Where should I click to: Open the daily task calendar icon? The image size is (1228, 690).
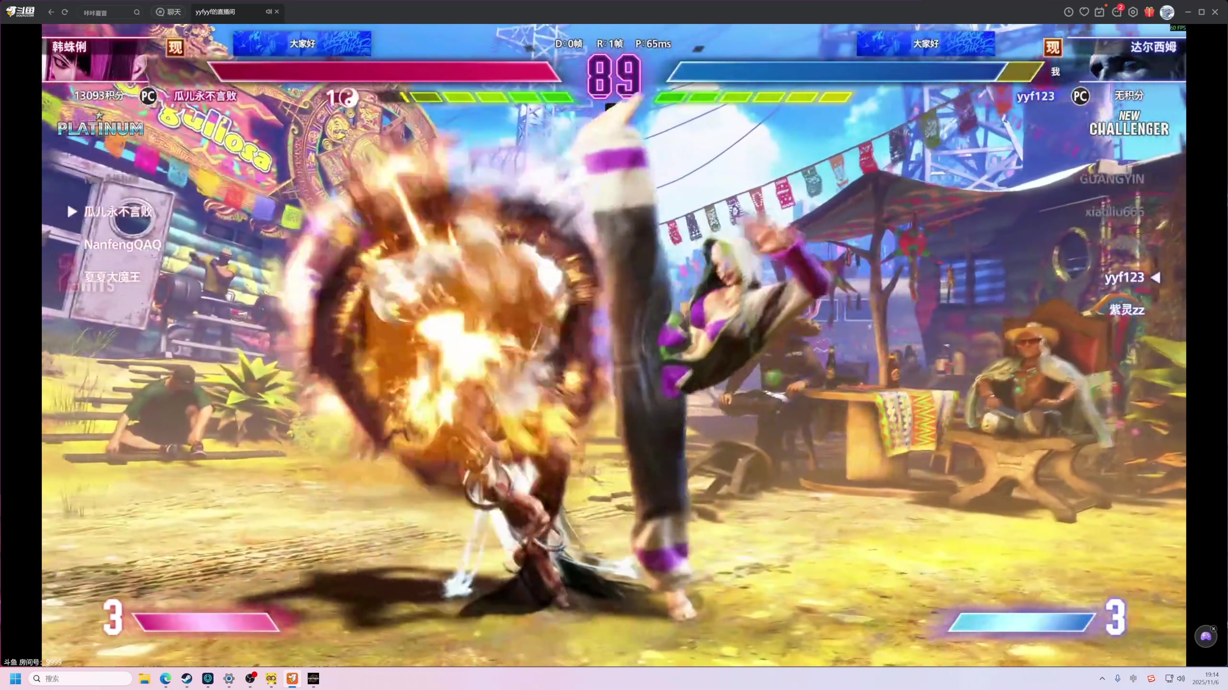pos(1099,12)
